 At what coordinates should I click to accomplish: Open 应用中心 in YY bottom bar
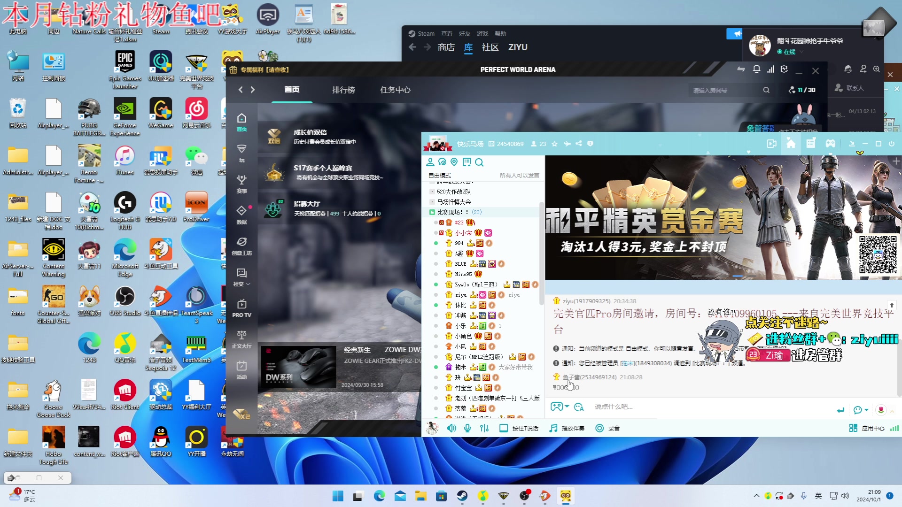click(x=867, y=428)
